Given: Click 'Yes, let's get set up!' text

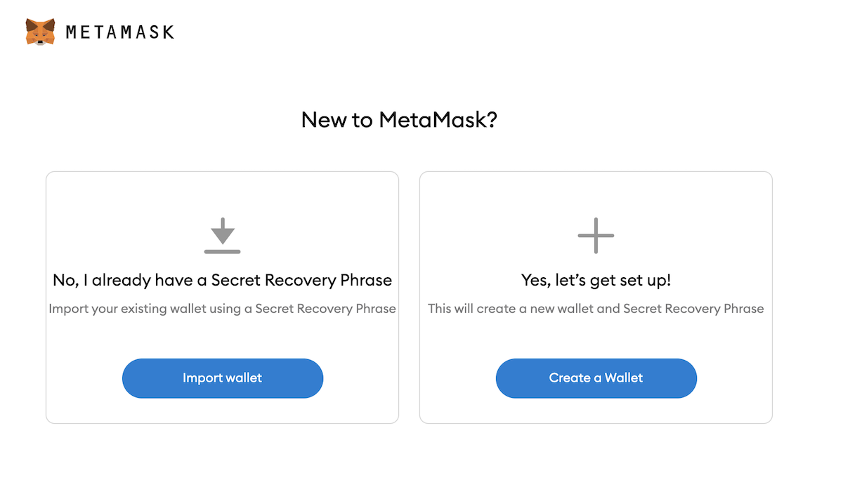Looking at the screenshot, I should click(x=596, y=280).
